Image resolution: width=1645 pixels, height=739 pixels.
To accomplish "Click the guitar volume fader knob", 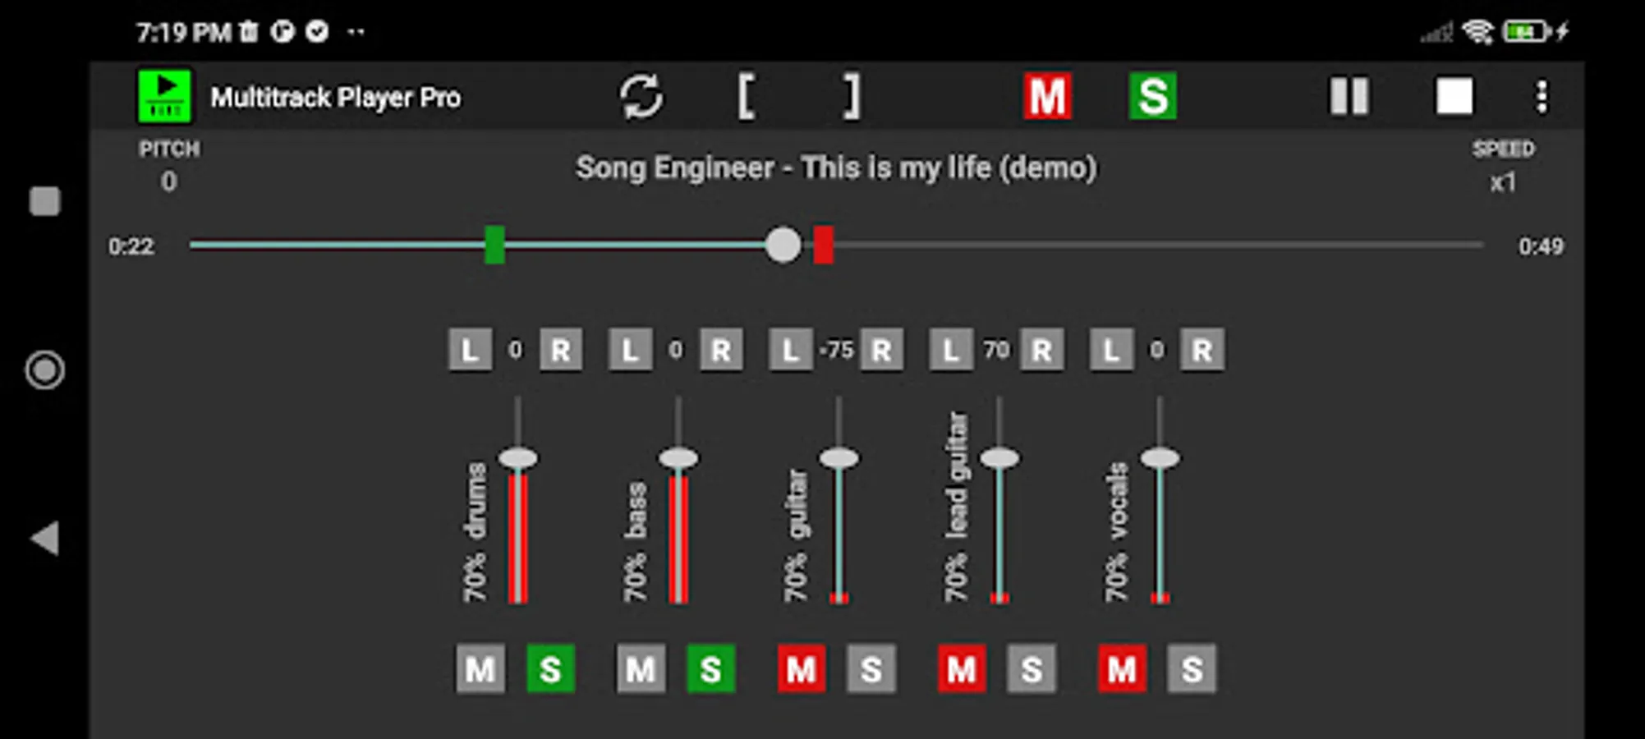I will pyautogui.click(x=839, y=457).
